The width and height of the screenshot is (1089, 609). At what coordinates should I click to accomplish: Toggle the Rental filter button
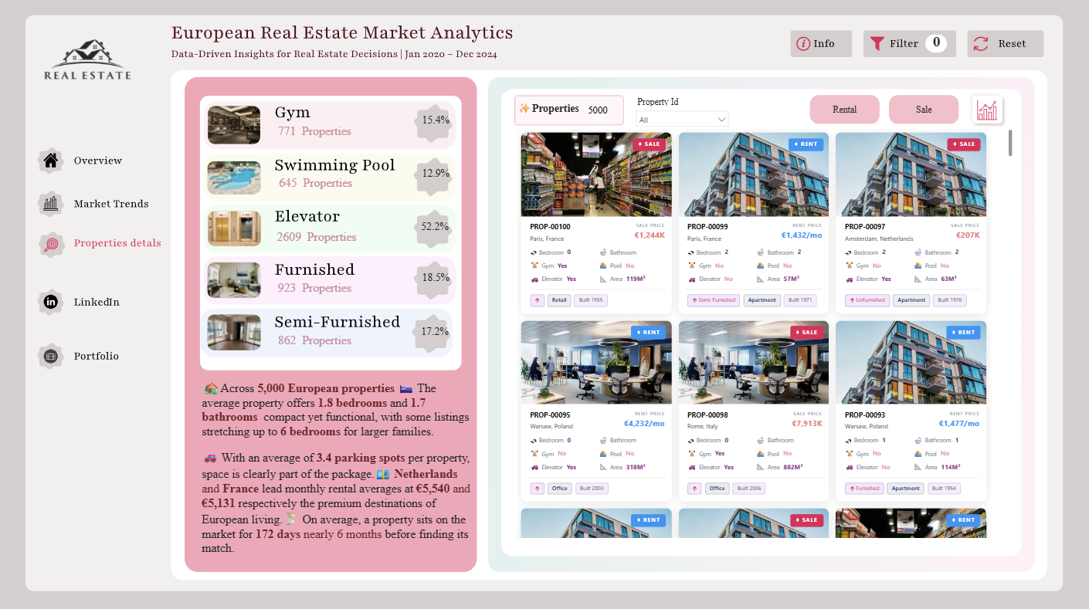[x=844, y=110]
